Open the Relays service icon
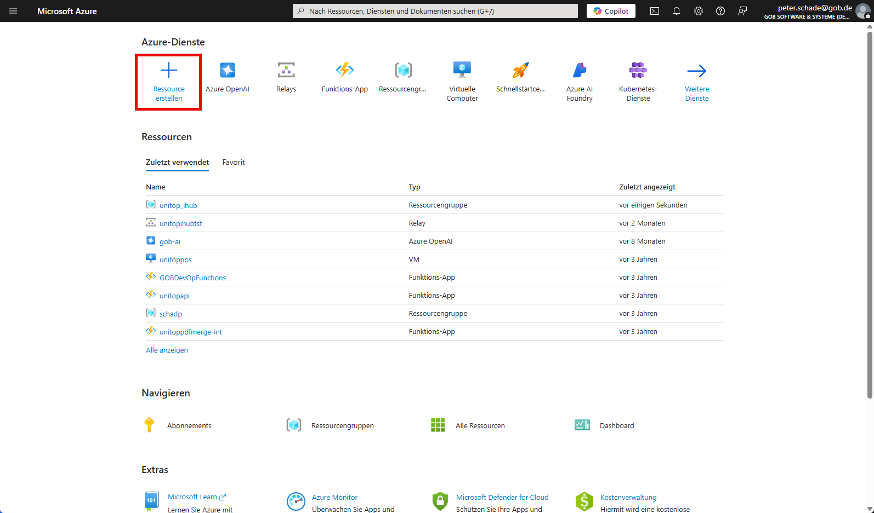This screenshot has width=874, height=513. tap(286, 71)
